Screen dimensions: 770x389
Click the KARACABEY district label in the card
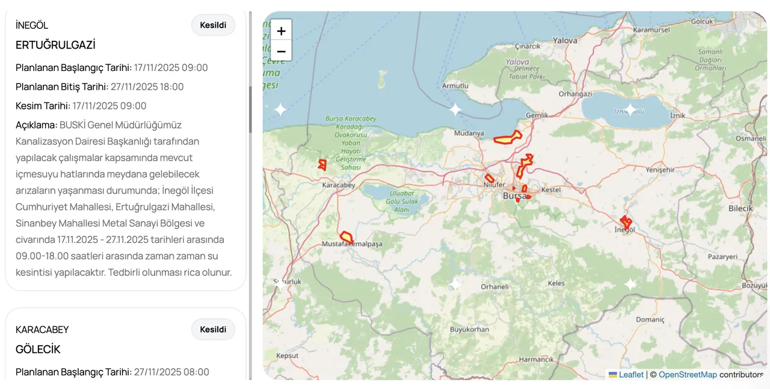42,329
